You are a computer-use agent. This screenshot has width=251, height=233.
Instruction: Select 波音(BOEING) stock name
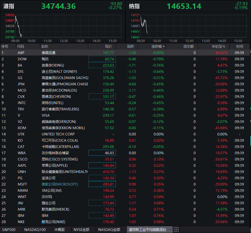(53, 65)
